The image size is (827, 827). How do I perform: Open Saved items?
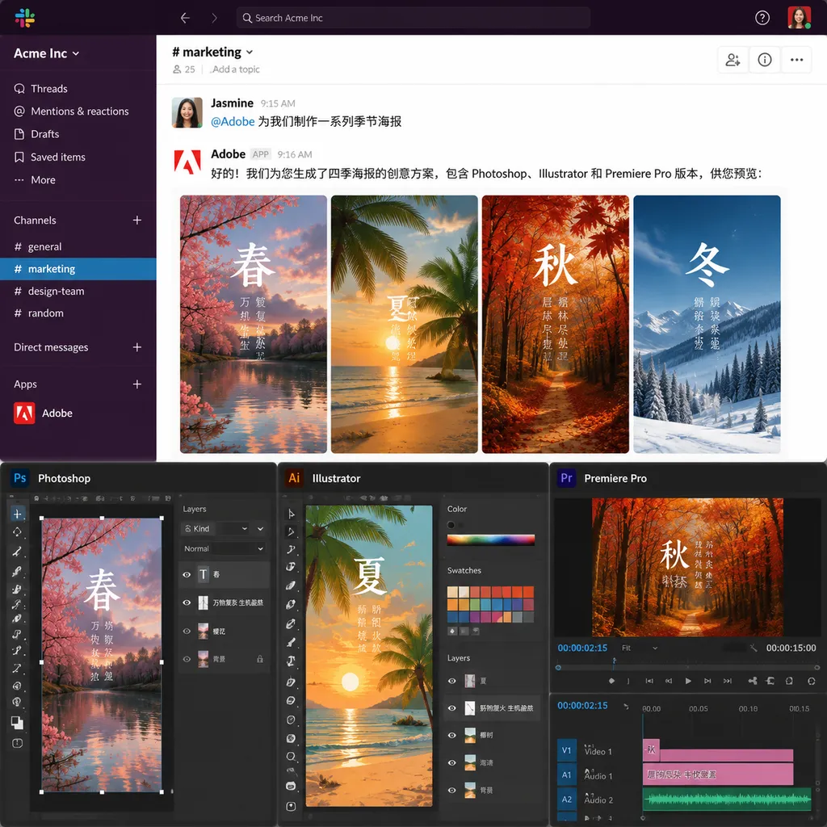pos(49,157)
